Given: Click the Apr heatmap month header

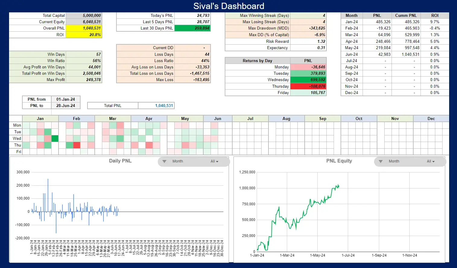Looking at the screenshot, I should [149, 118].
